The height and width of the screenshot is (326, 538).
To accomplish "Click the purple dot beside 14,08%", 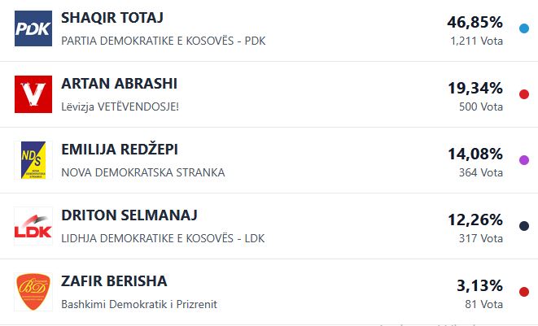I will pos(523,159).
